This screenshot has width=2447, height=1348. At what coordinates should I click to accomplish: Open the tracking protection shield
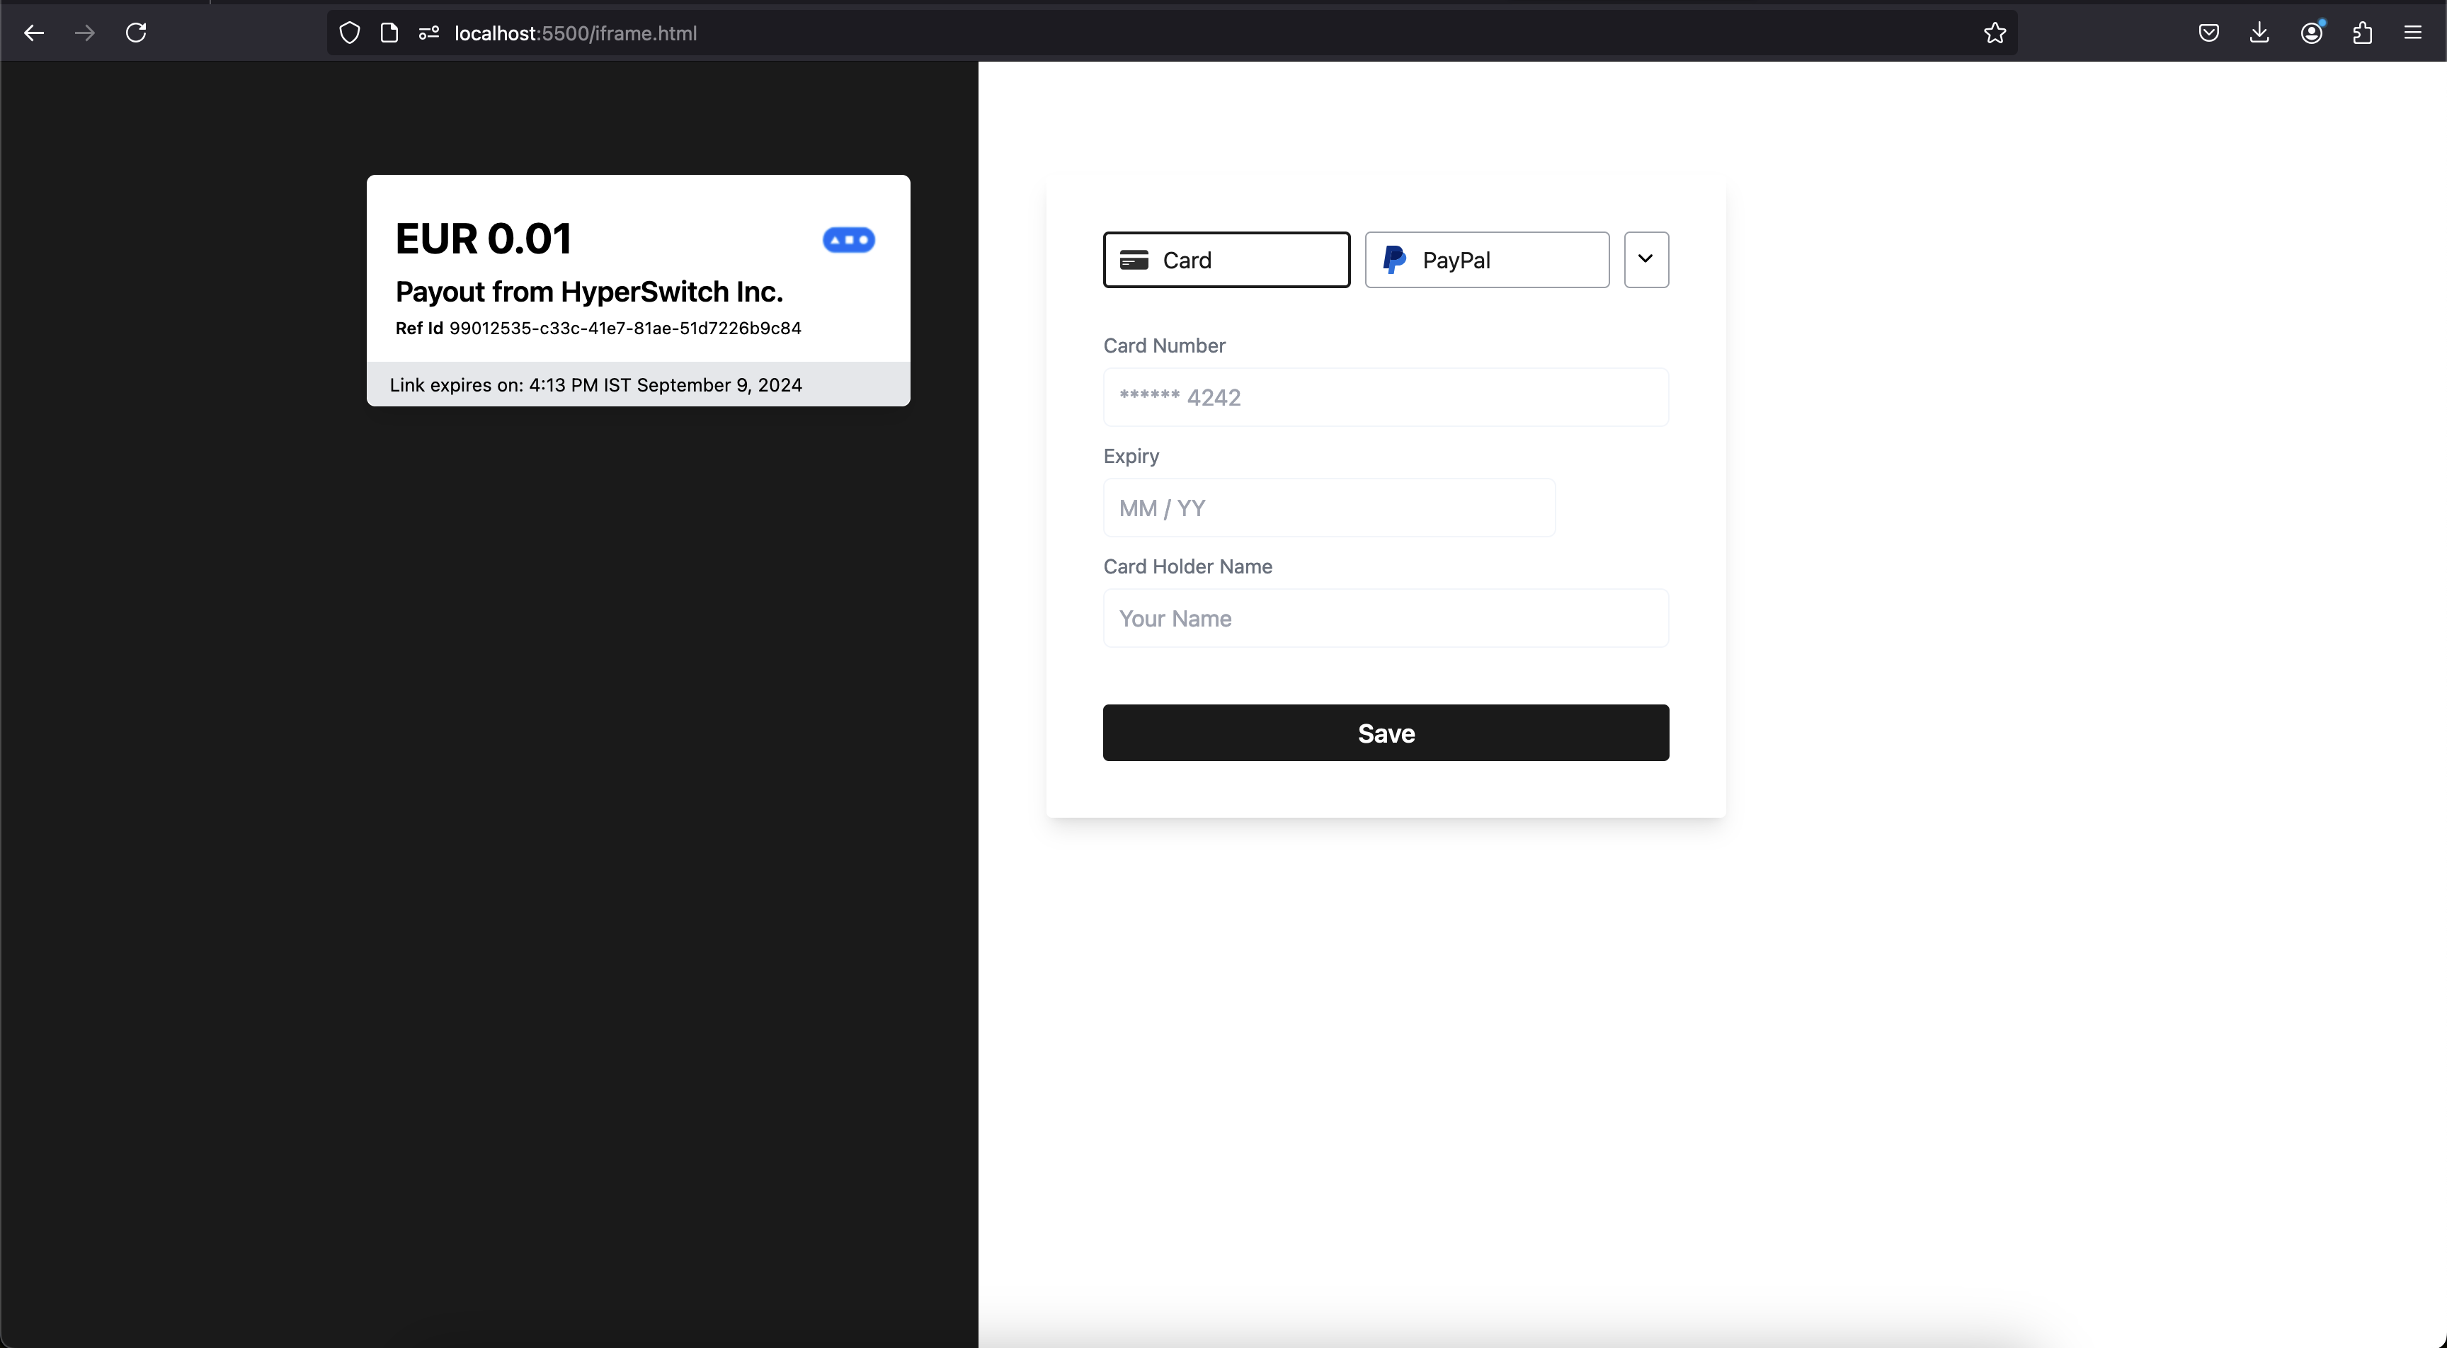click(350, 33)
